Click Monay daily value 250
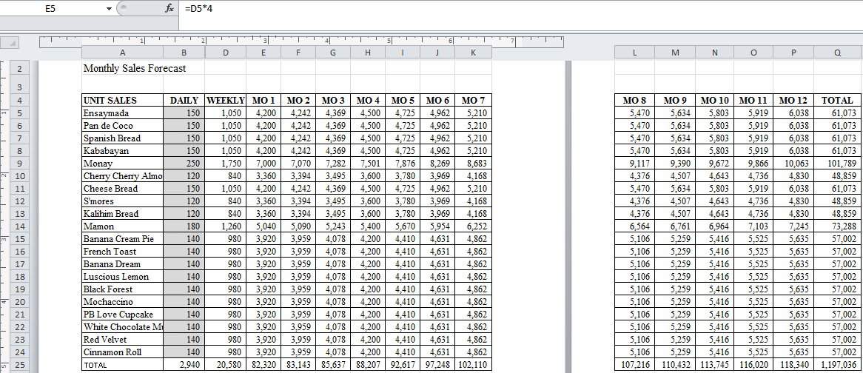This screenshot has width=863, height=373. point(184,164)
